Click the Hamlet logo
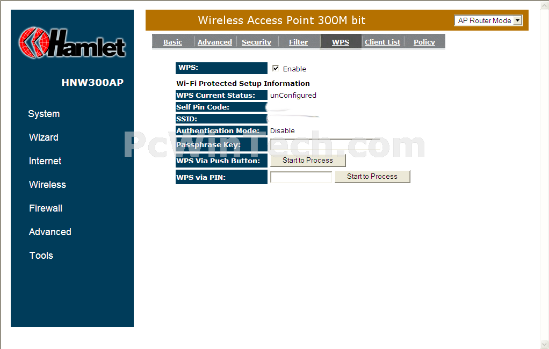 tap(72, 43)
